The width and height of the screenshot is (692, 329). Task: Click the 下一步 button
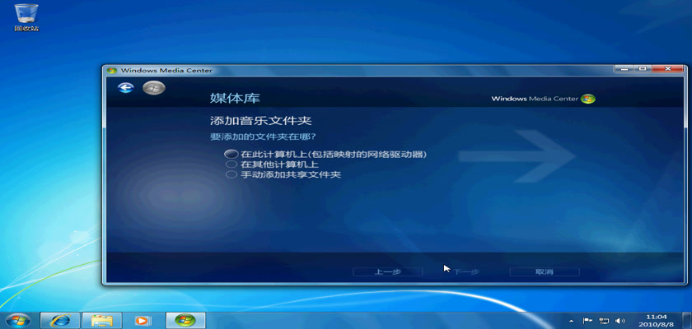point(465,271)
